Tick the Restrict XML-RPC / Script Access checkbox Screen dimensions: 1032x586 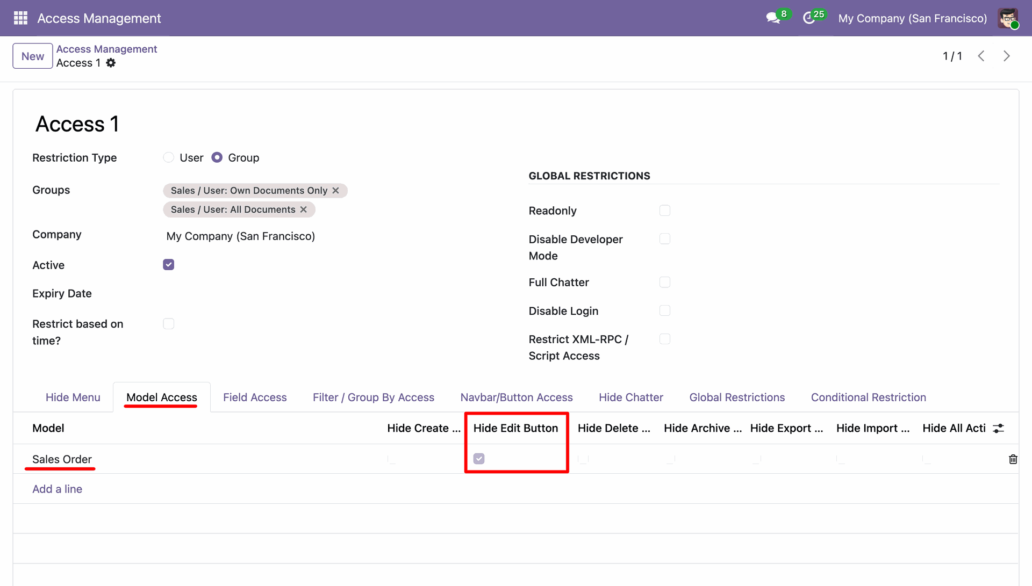pos(665,339)
